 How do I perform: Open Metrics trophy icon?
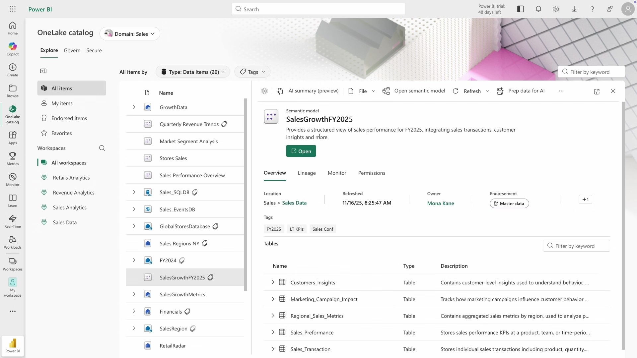(x=13, y=156)
